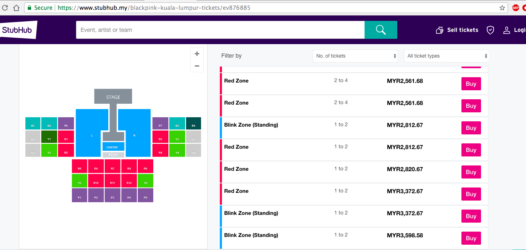Bookmark page with star icon
Image resolution: width=526 pixels, height=250 pixels.
pos(502,8)
